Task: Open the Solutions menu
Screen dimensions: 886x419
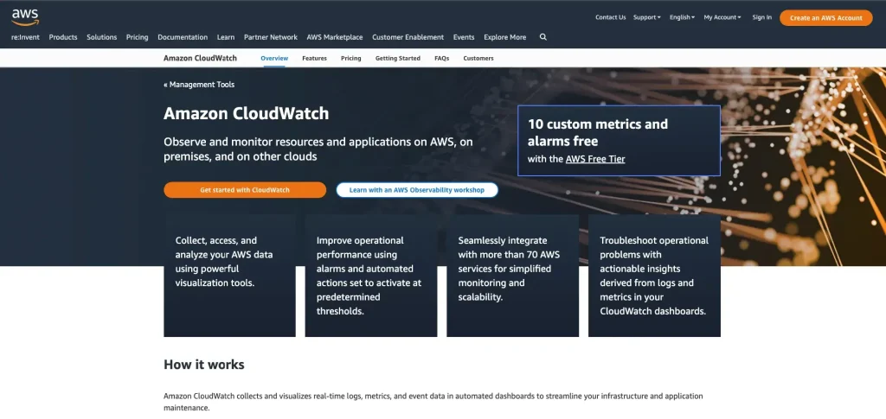Action: [x=102, y=37]
